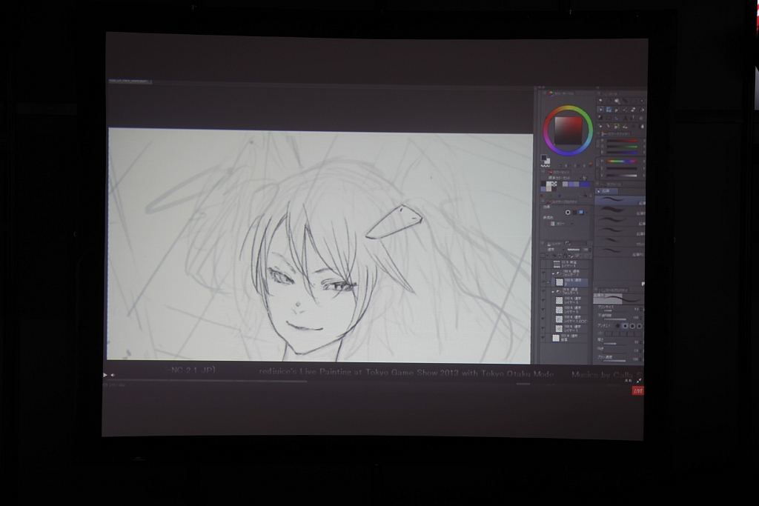Screen dimensions: 759x506
Task: Play the video with play button
Action: 105,375
